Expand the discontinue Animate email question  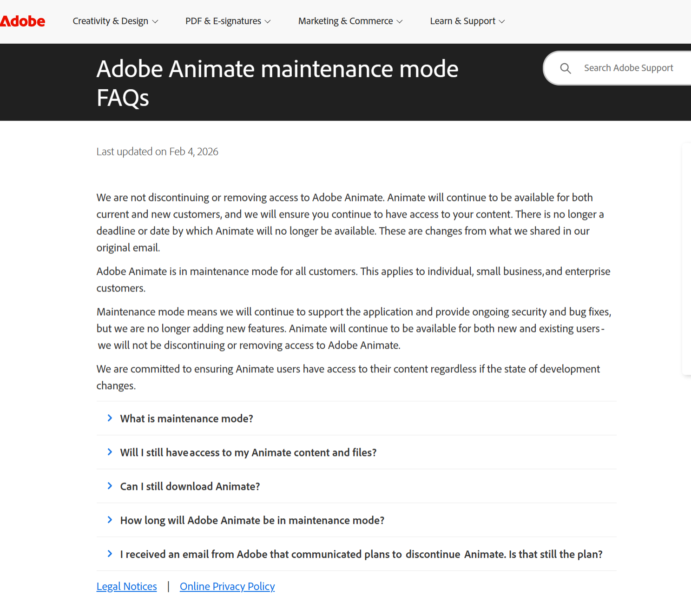coord(361,554)
